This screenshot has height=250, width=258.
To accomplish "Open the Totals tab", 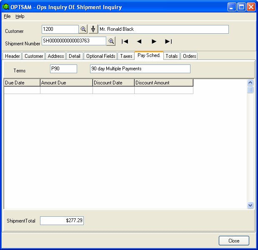I will (x=171, y=56).
